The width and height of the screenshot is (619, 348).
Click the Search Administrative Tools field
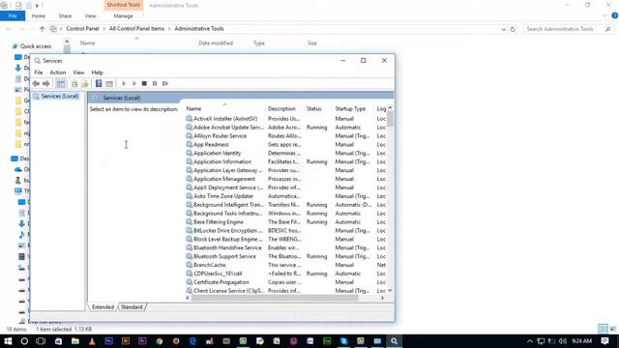point(569,29)
